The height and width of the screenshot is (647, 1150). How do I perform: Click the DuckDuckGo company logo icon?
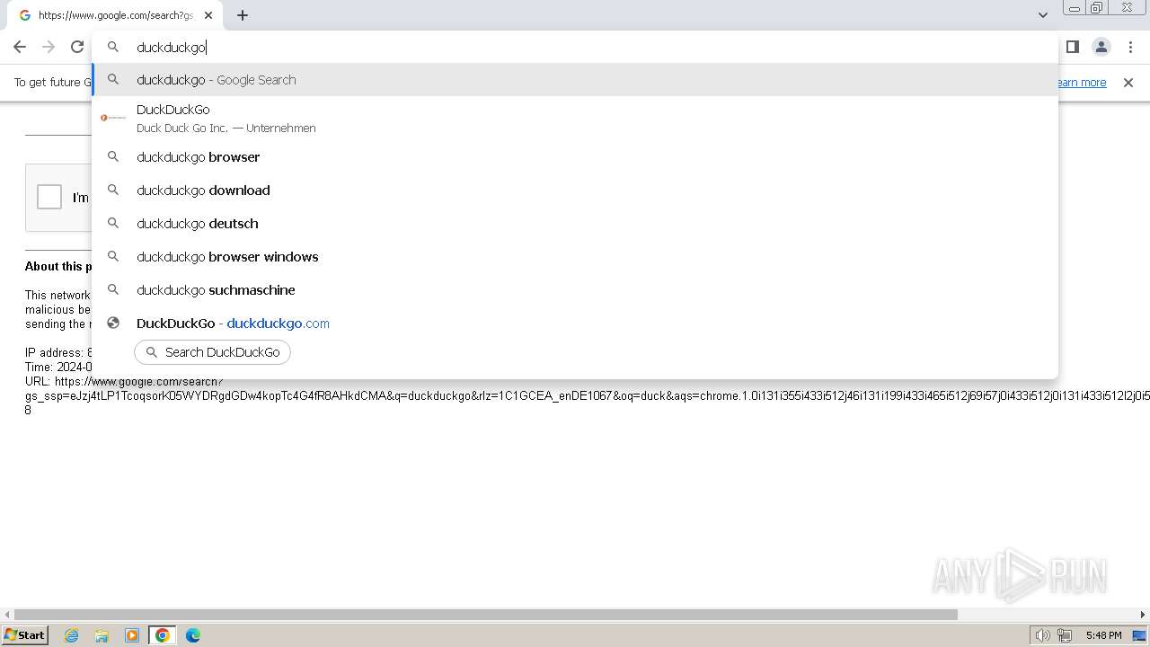113,118
